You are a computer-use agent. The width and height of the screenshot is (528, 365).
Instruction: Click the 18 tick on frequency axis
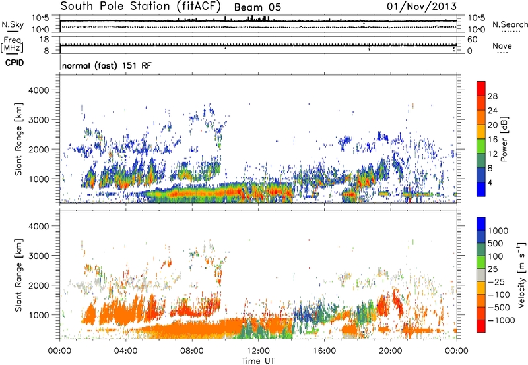click(x=44, y=40)
